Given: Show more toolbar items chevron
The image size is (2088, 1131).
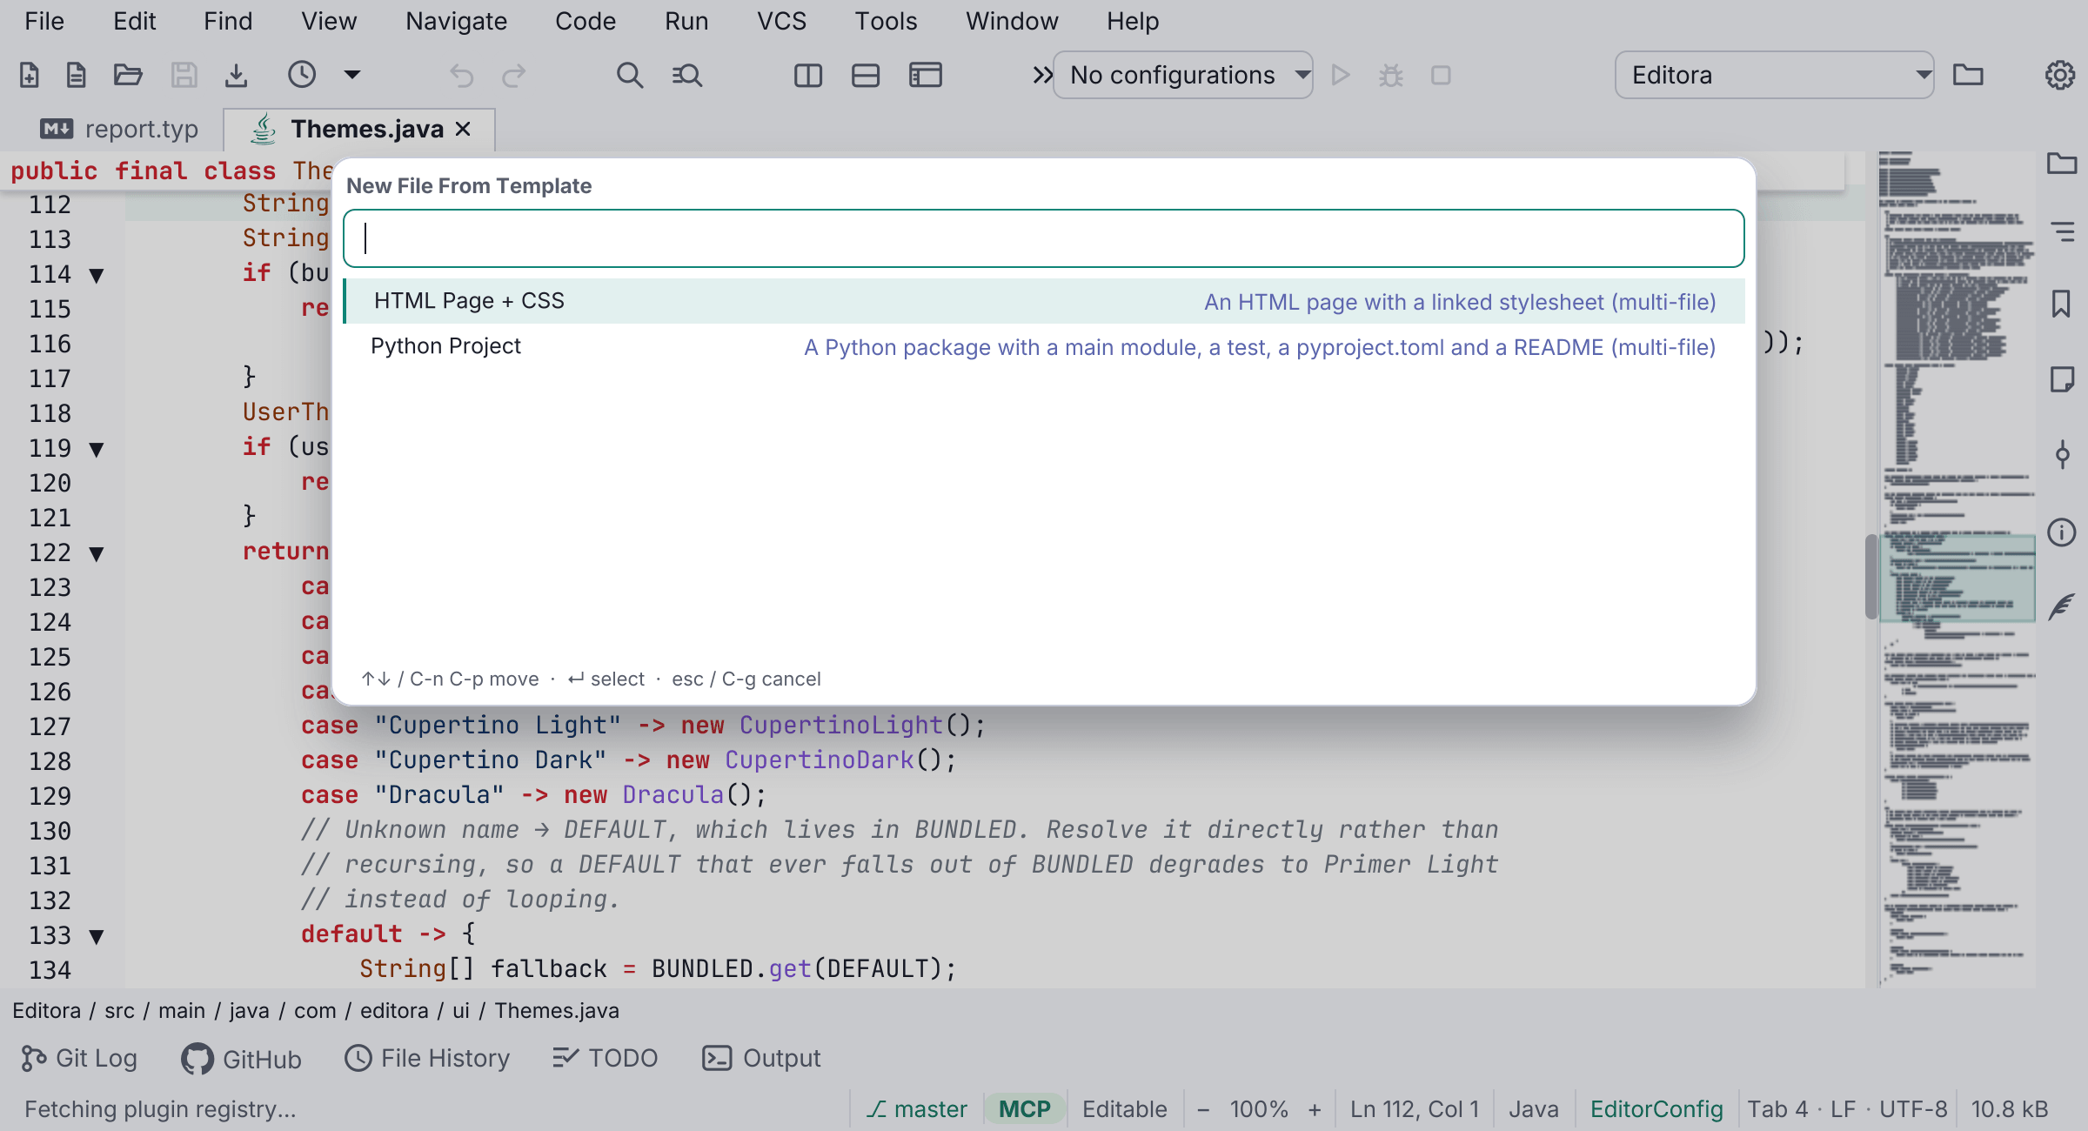Looking at the screenshot, I should tap(1041, 76).
